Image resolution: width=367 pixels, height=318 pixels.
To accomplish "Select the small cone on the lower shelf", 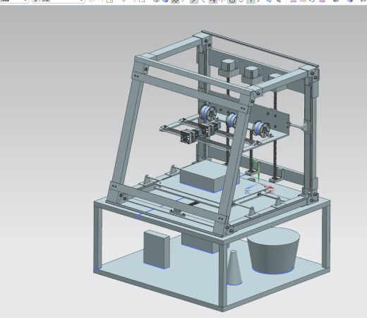I will click(x=234, y=268).
